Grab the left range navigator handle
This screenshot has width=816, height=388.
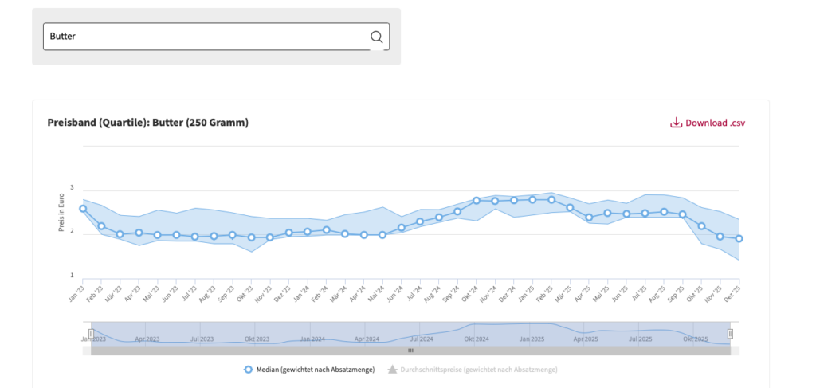(91, 334)
